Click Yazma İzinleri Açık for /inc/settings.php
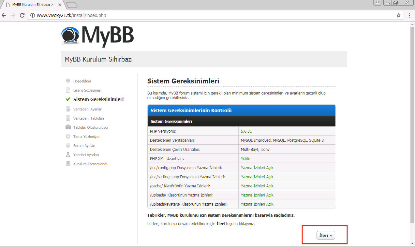Viewport: 415px width, 247px height. click(x=257, y=177)
